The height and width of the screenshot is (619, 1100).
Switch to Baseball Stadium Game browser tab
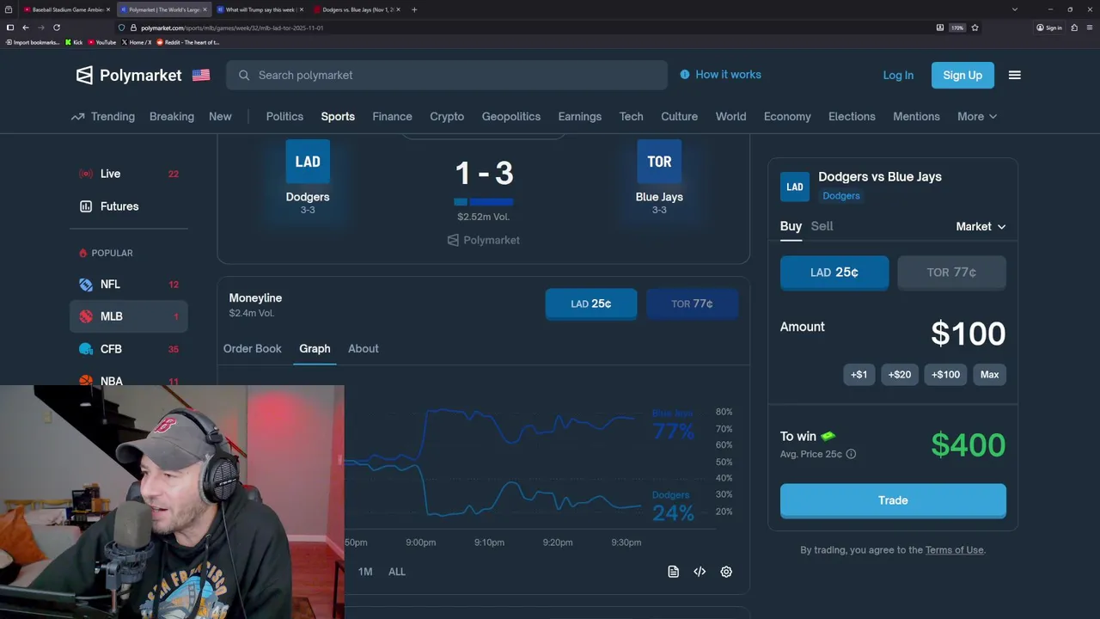[x=66, y=9]
